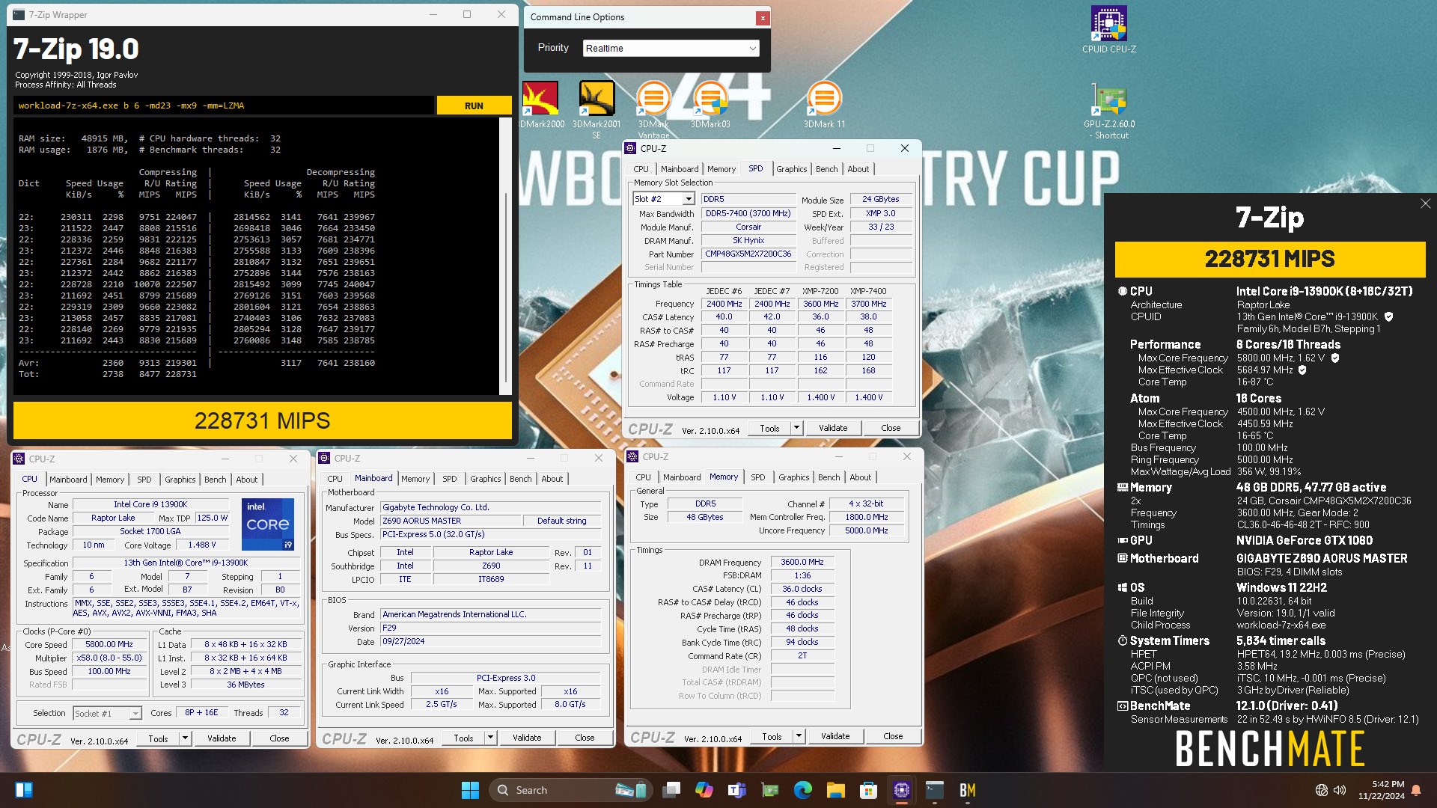Open the Socket #1 selection dropdown
Viewport: 1437px width, 808px height.
(107, 714)
